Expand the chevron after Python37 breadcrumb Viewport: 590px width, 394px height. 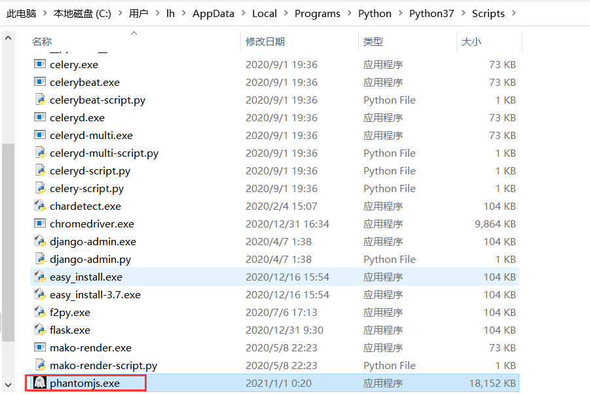[463, 13]
